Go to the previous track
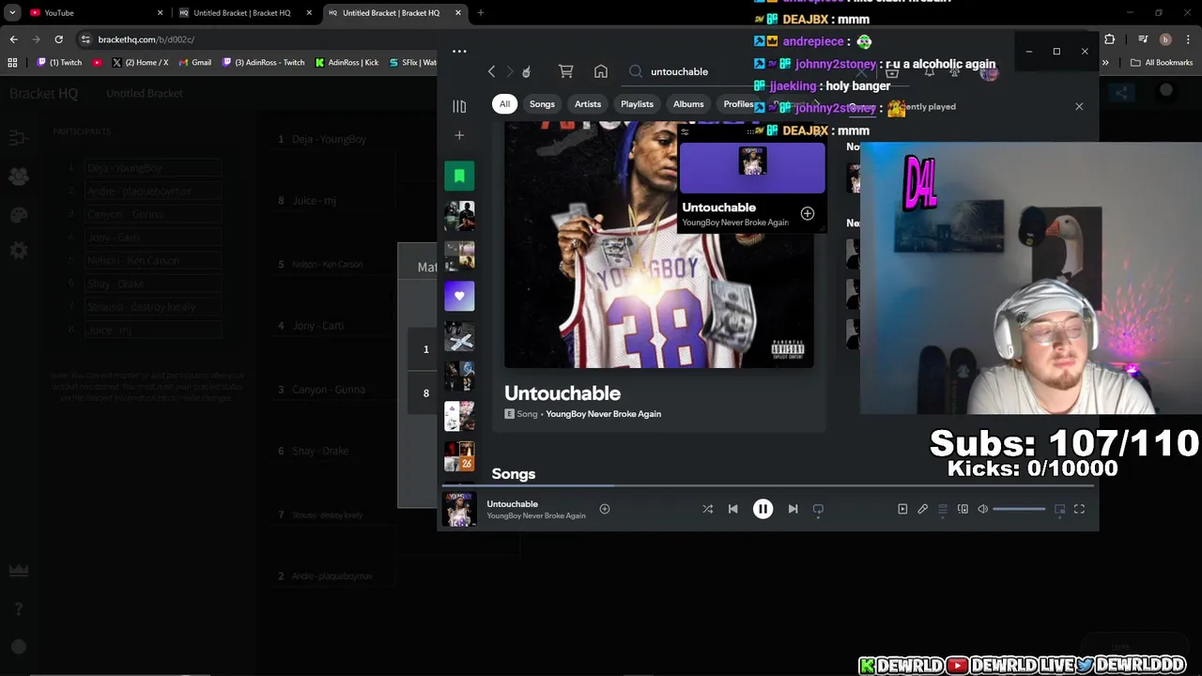This screenshot has width=1202, height=676. click(x=732, y=509)
